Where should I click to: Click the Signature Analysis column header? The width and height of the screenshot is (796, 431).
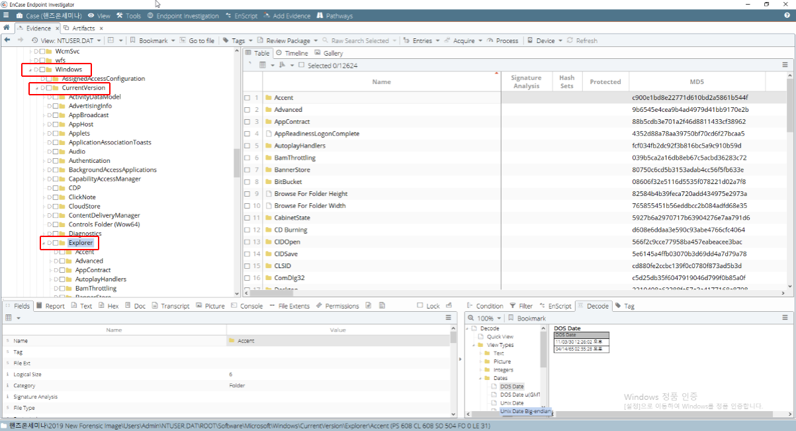[526, 82]
